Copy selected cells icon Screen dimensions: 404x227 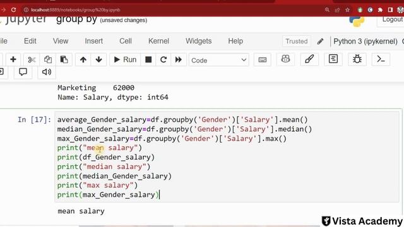[48, 60]
